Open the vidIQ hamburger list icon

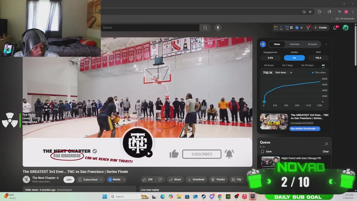301,28
